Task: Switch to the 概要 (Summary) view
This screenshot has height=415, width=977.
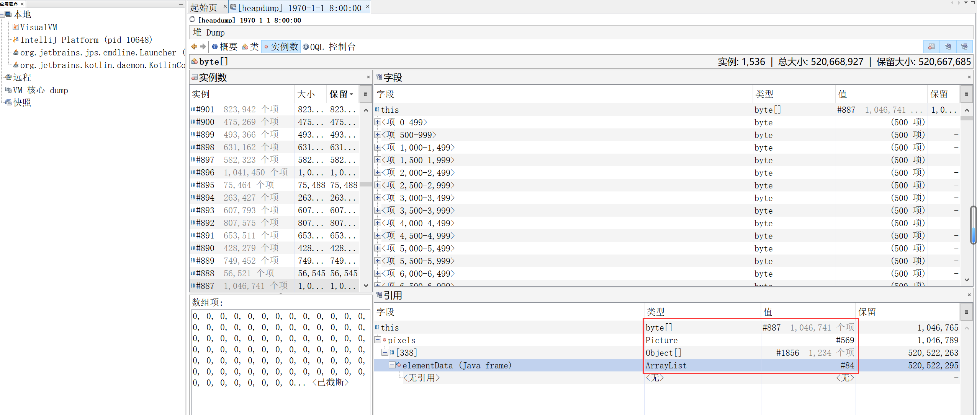Action: point(225,47)
